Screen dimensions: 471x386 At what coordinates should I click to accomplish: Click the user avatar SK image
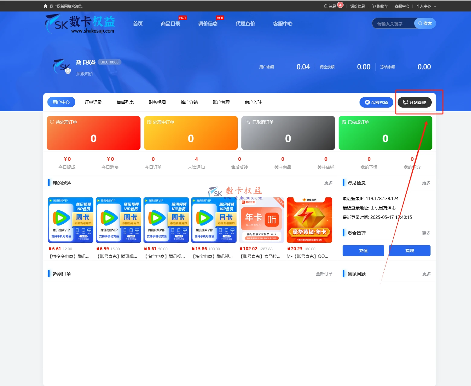[62, 66]
